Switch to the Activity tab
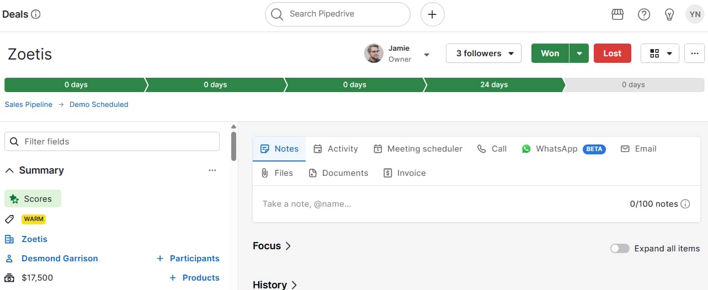Screen dimensions: 708x290 (336, 149)
